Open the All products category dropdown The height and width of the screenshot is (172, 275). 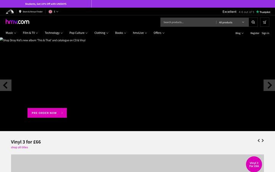(231, 22)
